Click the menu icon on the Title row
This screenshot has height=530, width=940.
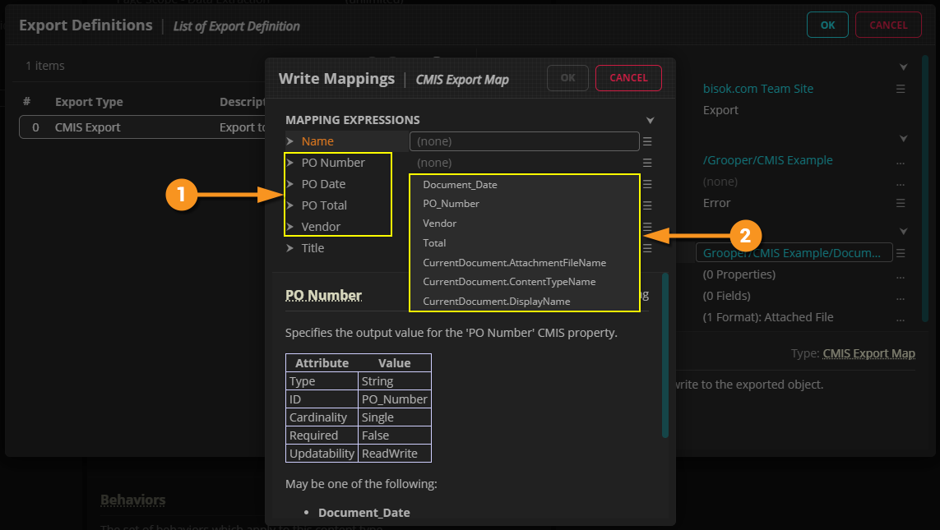click(647, 248)
